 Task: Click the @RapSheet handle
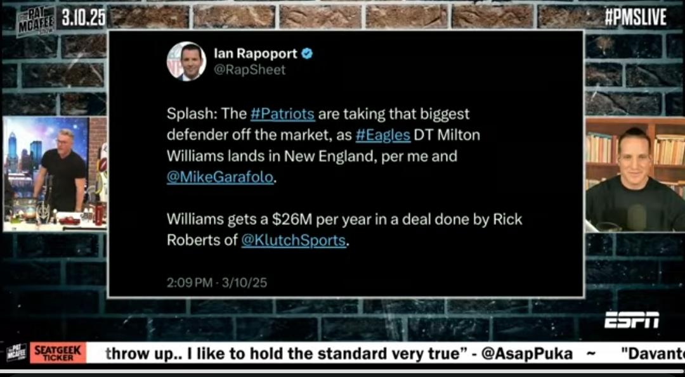point(249,70)
